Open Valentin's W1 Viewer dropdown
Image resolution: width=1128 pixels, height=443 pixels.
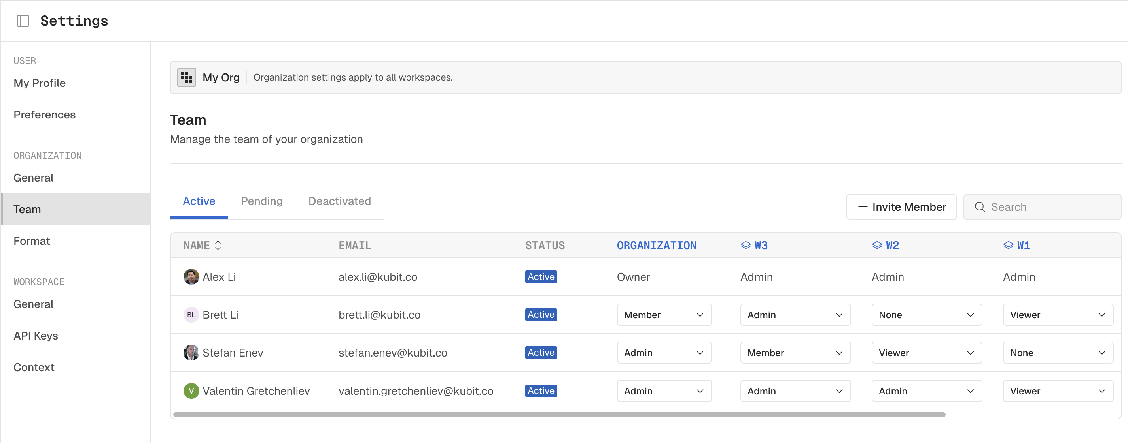(1058, 391)
